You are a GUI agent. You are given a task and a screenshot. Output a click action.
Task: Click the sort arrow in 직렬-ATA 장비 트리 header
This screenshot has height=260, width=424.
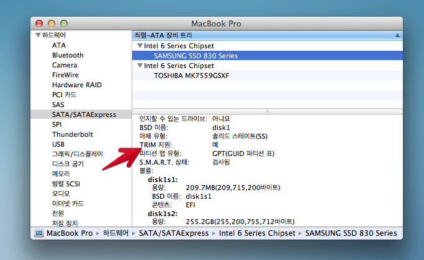pos(397,35)
